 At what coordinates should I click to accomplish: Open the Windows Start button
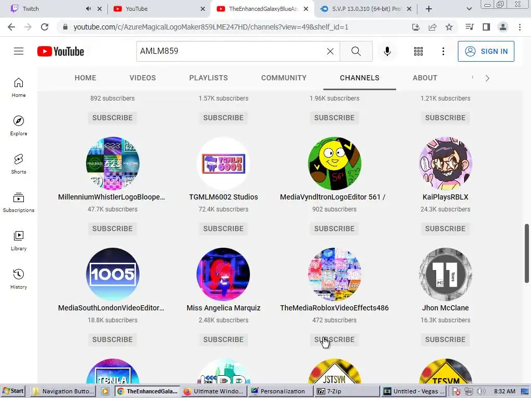click(x=13, y=391)
